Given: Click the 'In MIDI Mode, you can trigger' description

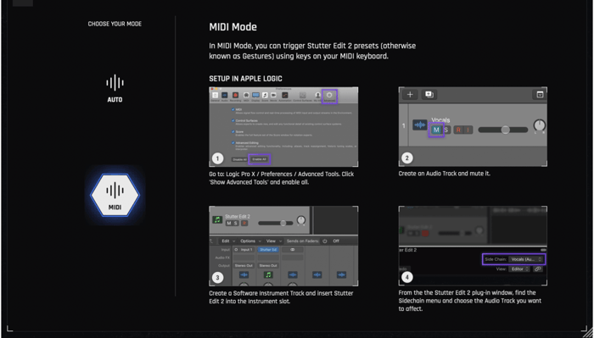Looking at the screenshot, I should 312,51.
